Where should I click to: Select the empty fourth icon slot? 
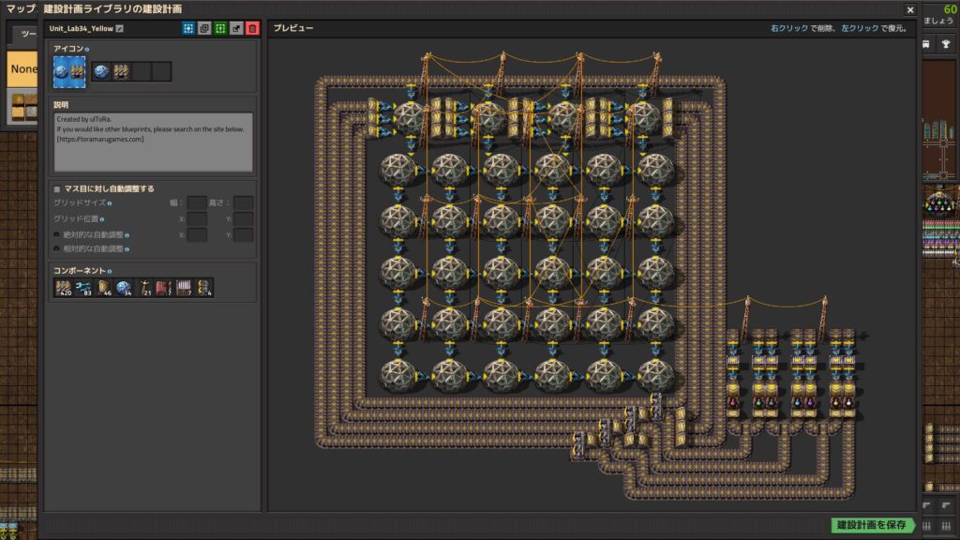pyautogui.click(x=161, y=71)
